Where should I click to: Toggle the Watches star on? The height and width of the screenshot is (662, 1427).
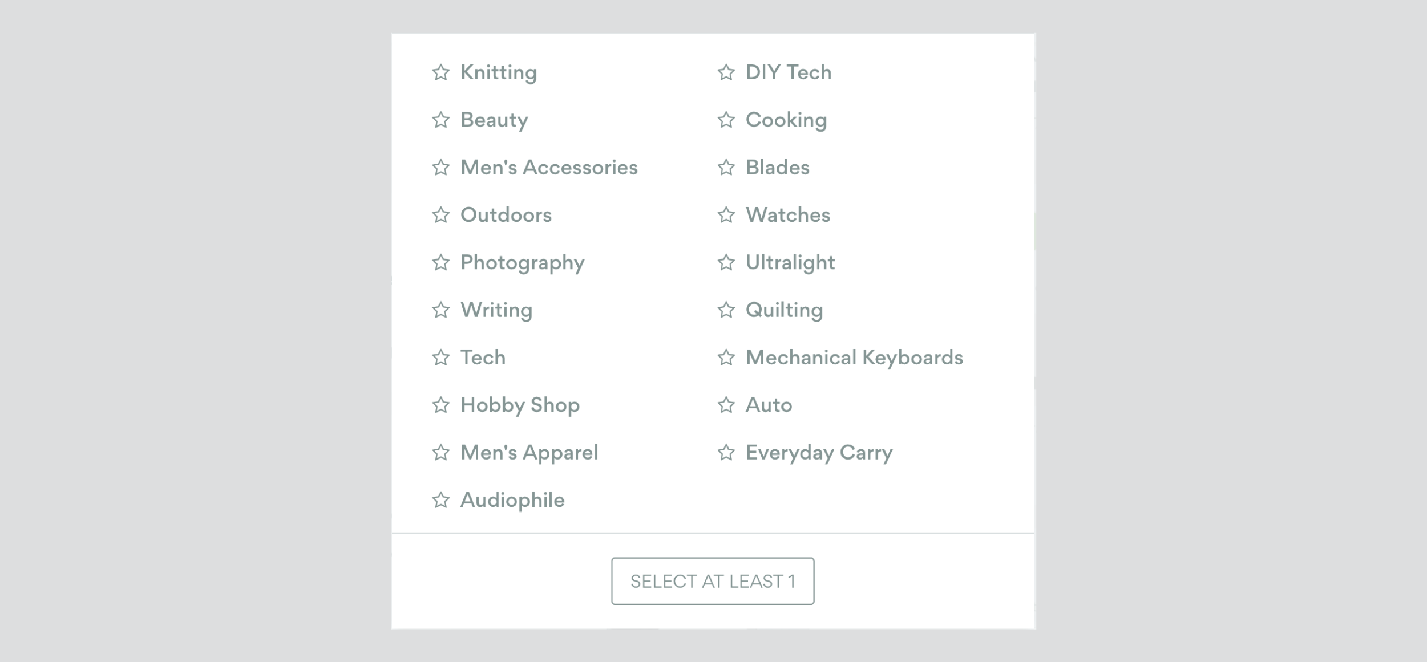pos(726,215)
